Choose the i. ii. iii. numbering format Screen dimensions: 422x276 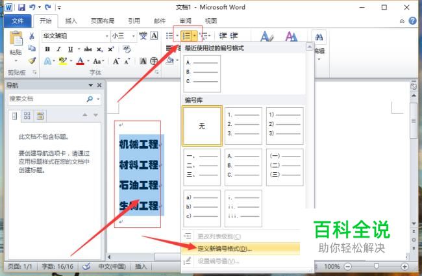(x=243, y=208)
